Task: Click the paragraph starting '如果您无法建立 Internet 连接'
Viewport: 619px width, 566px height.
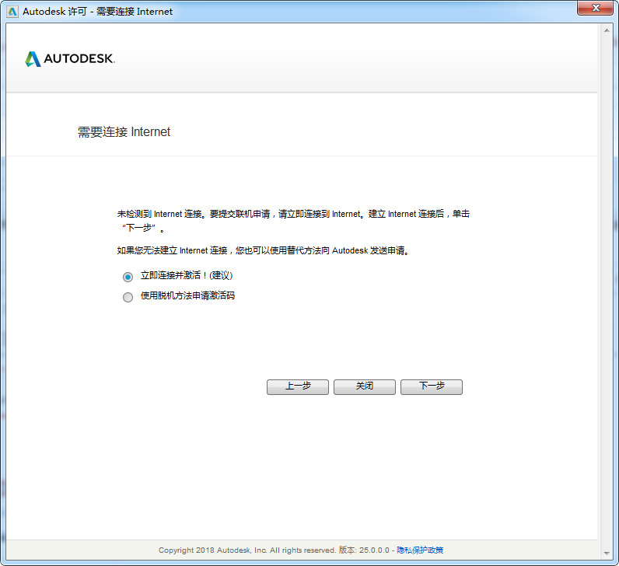Action: 264,250
